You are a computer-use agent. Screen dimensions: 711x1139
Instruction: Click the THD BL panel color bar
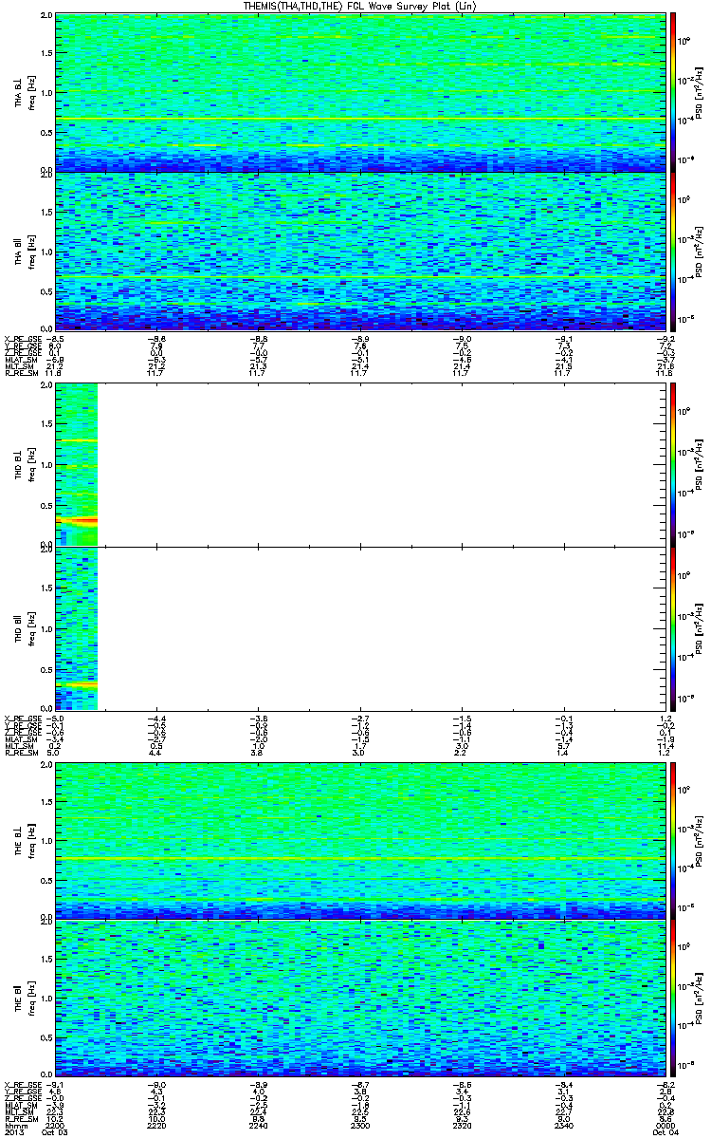(673, 464)
